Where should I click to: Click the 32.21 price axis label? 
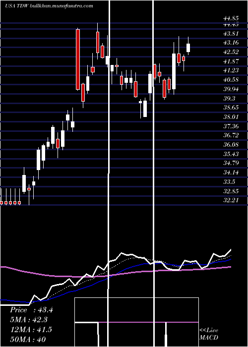(231, 200)
